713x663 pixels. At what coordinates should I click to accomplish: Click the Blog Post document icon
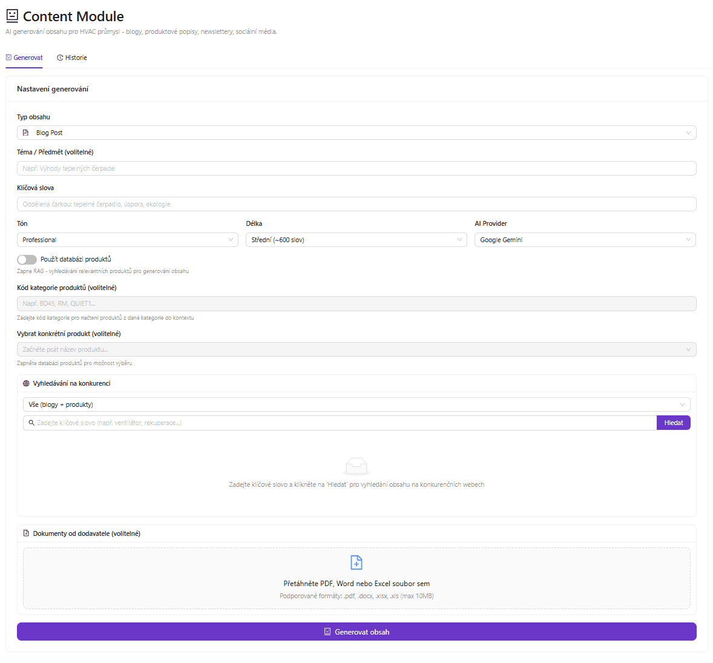tap(25, 133)
